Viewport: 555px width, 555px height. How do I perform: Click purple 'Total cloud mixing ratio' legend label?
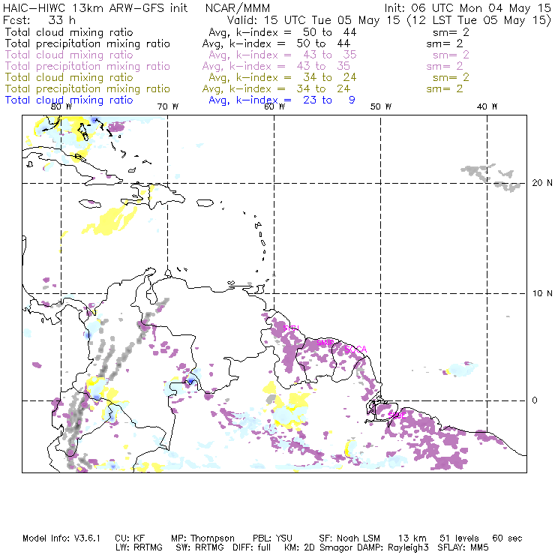[69, 55]
